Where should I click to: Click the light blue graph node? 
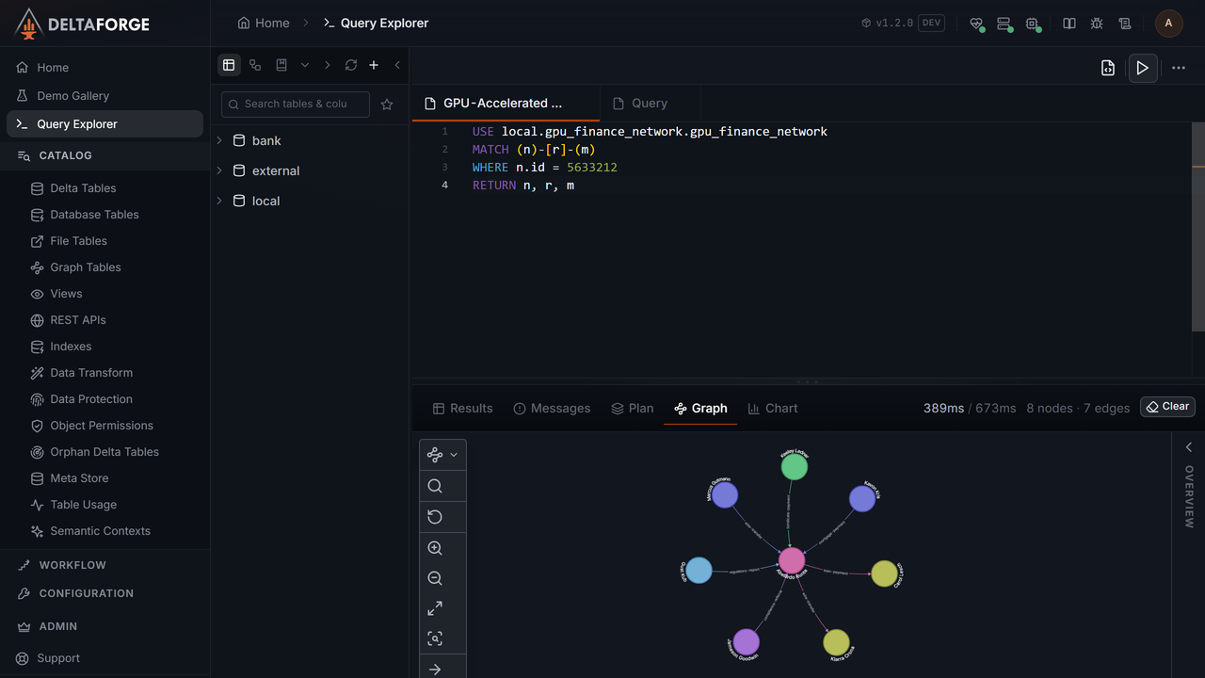click(x=699, y=571)
